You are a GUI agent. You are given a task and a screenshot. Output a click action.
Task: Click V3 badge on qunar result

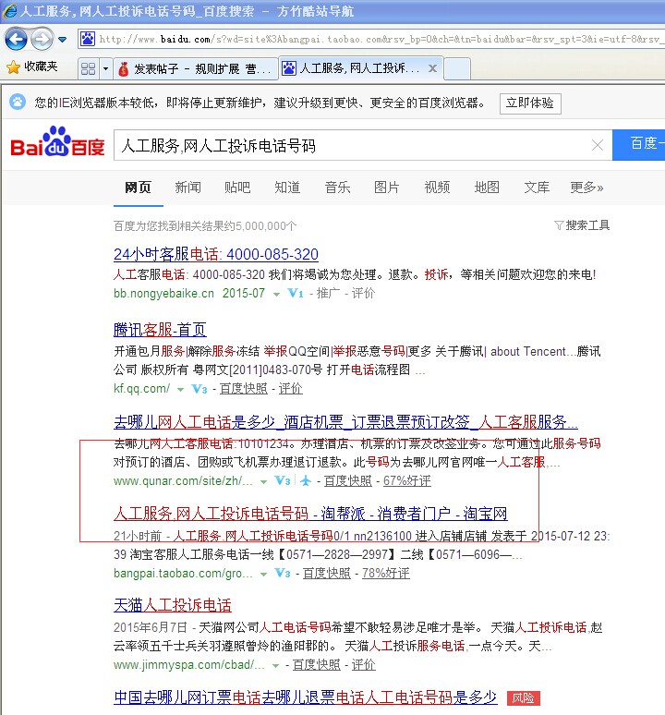(x=282, y=481)
